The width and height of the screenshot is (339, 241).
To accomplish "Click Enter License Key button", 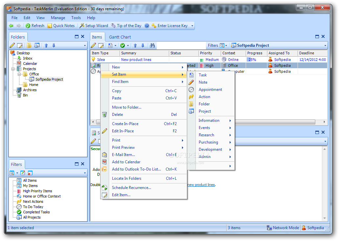I will click(169, 26).
